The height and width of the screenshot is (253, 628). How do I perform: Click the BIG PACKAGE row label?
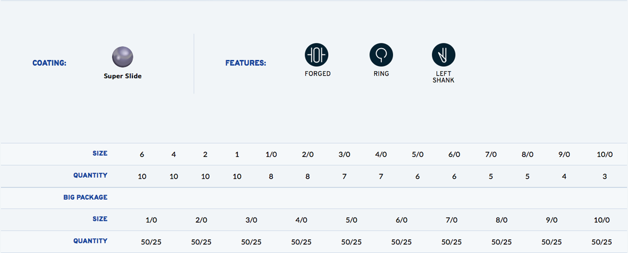[x=84, y=198]
